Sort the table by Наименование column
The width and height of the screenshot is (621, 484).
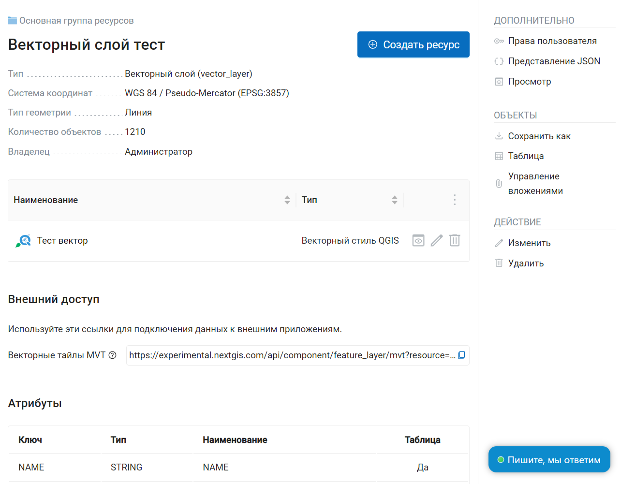coord(287,200)
